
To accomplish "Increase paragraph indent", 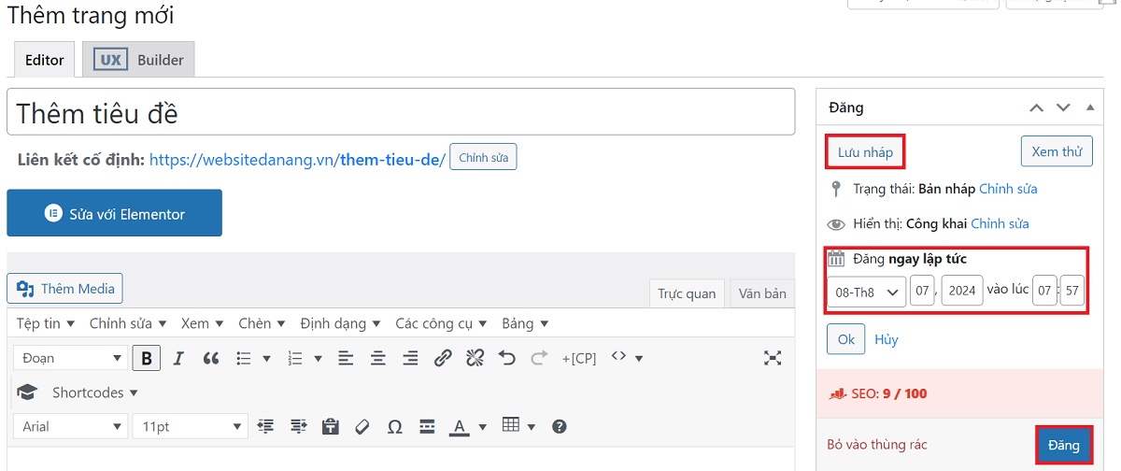I will click(298, 426).
